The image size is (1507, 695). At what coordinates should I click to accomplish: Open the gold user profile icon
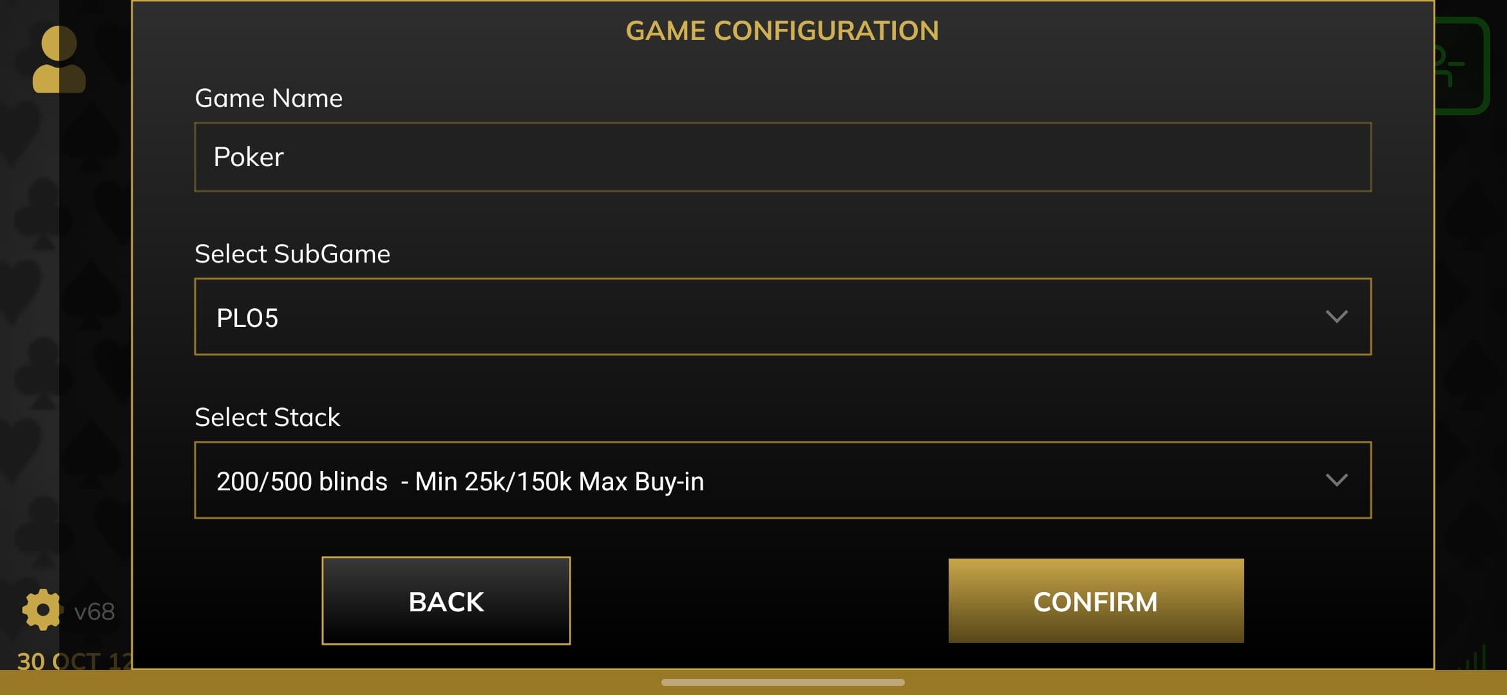59,59
